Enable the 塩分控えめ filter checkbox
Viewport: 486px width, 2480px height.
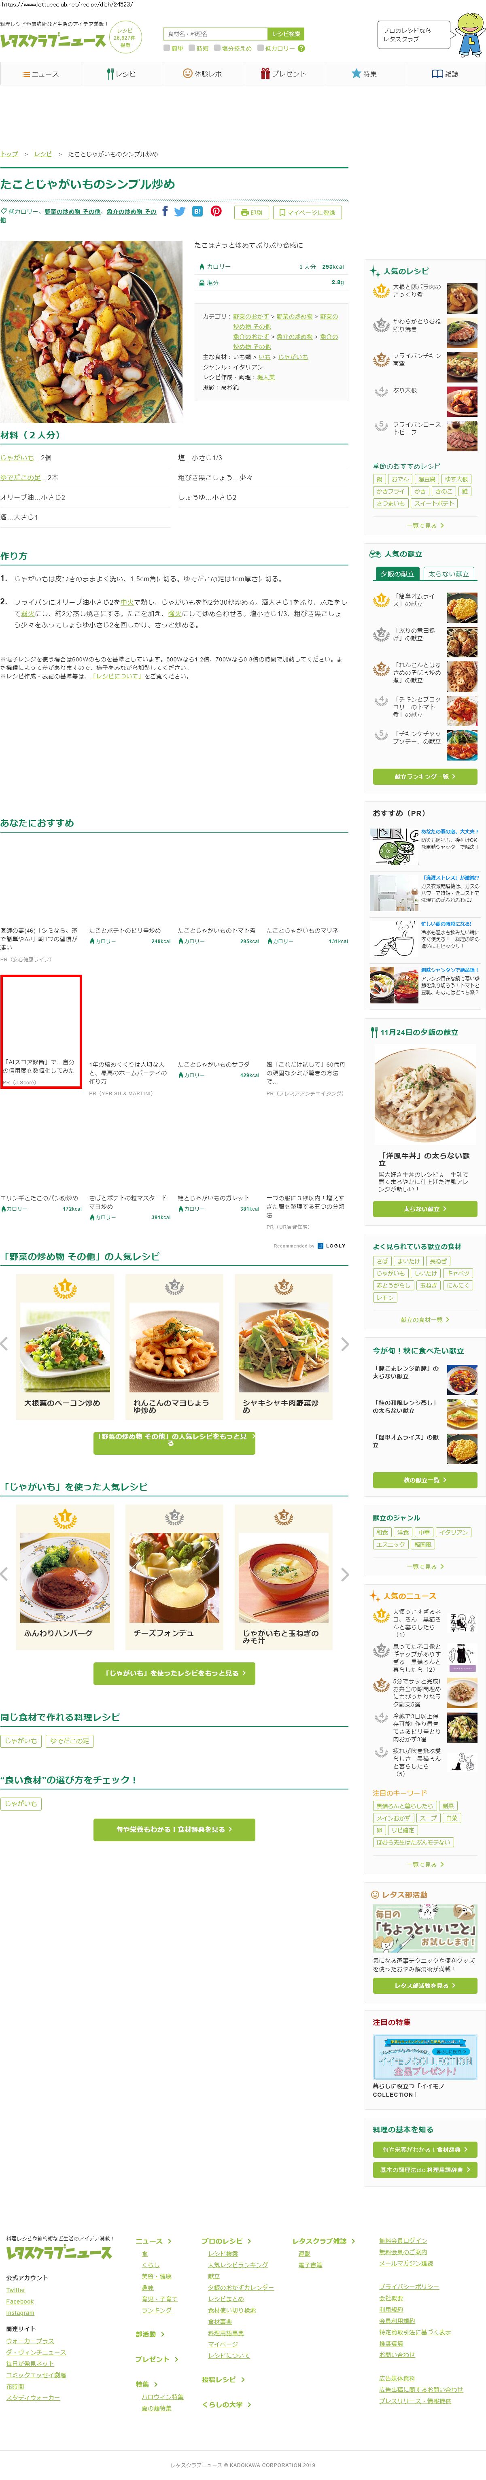[x=216, y=48]
